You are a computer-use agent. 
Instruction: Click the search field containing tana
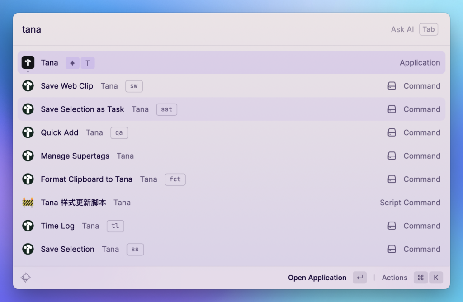coord(201,29)
